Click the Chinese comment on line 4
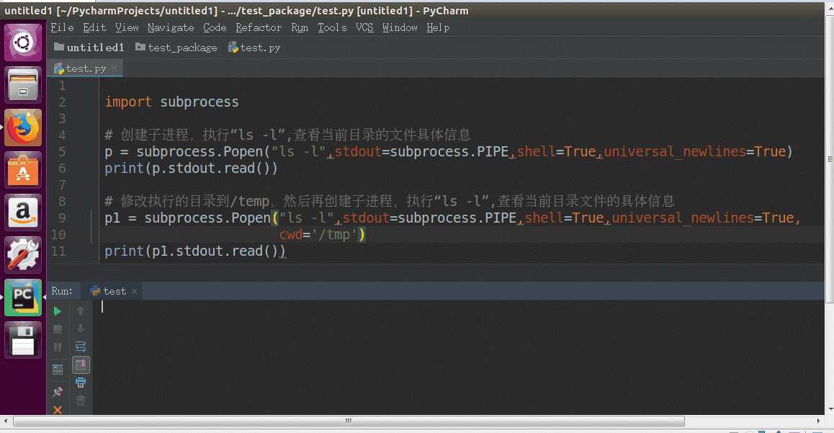 pos(288,135)
